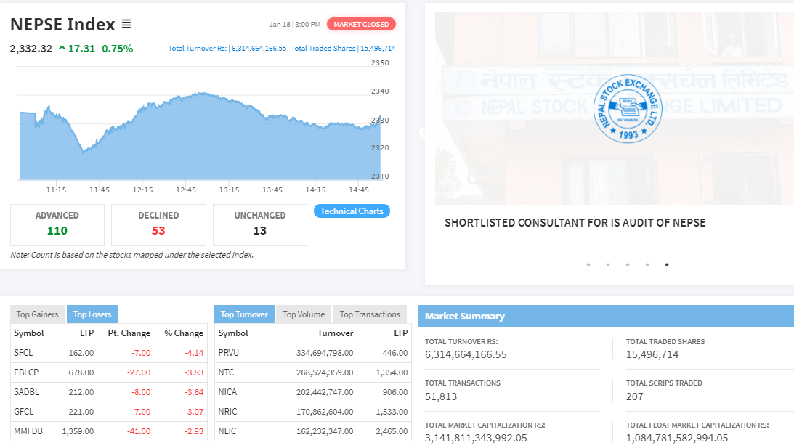Click PRVU's turnover 334,694,798.00
The height and width of the screenshot is (448, 794).
tap(325, 353)
